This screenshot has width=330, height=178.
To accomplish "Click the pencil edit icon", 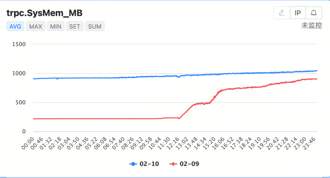I will (x=282, y=13).
